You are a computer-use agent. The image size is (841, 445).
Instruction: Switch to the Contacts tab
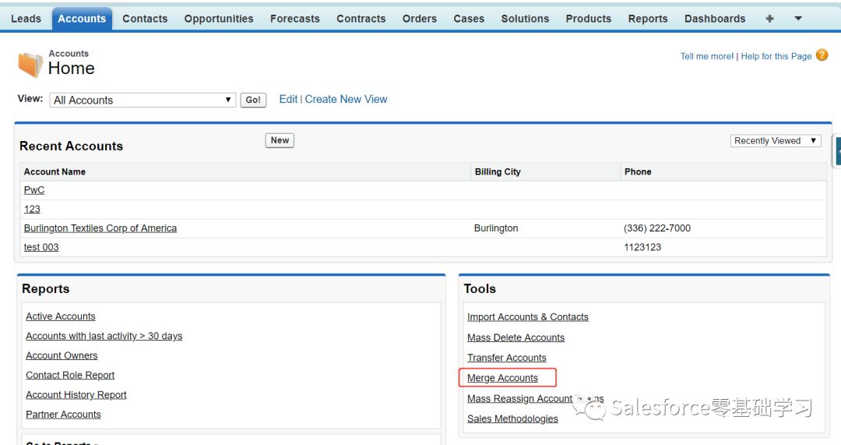pyautogui.click(x=145, y=19)
